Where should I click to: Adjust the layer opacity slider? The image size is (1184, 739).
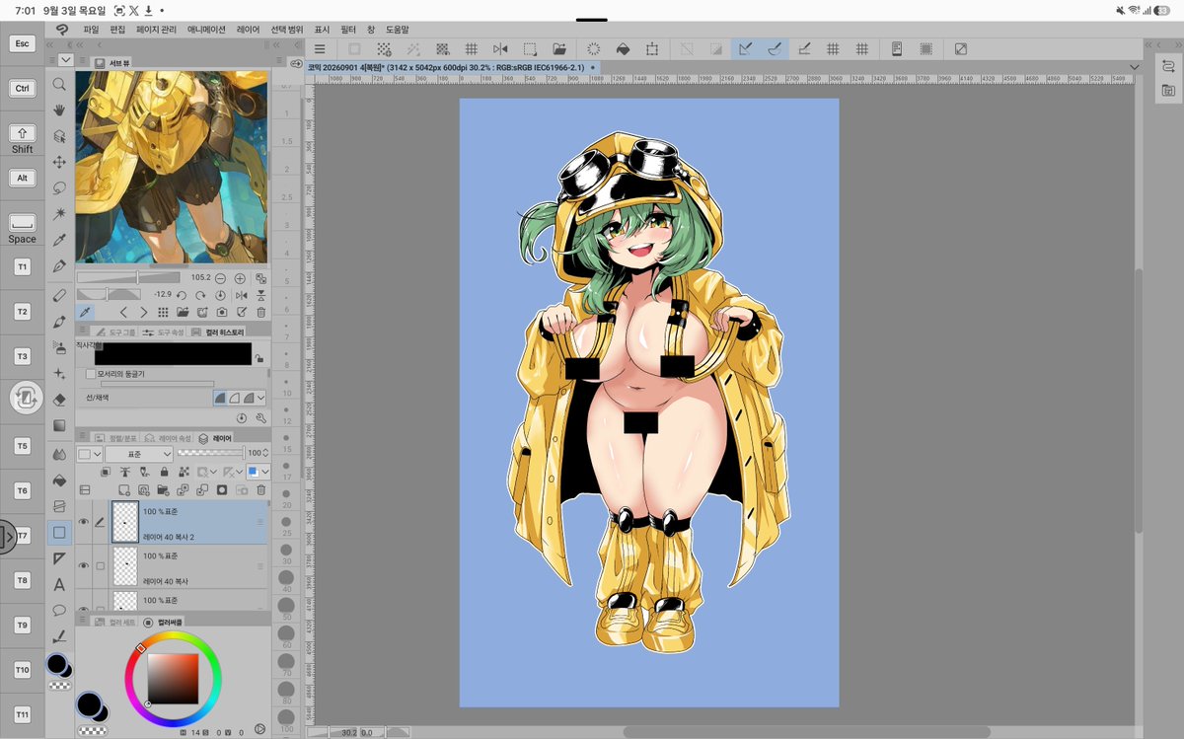211,454
